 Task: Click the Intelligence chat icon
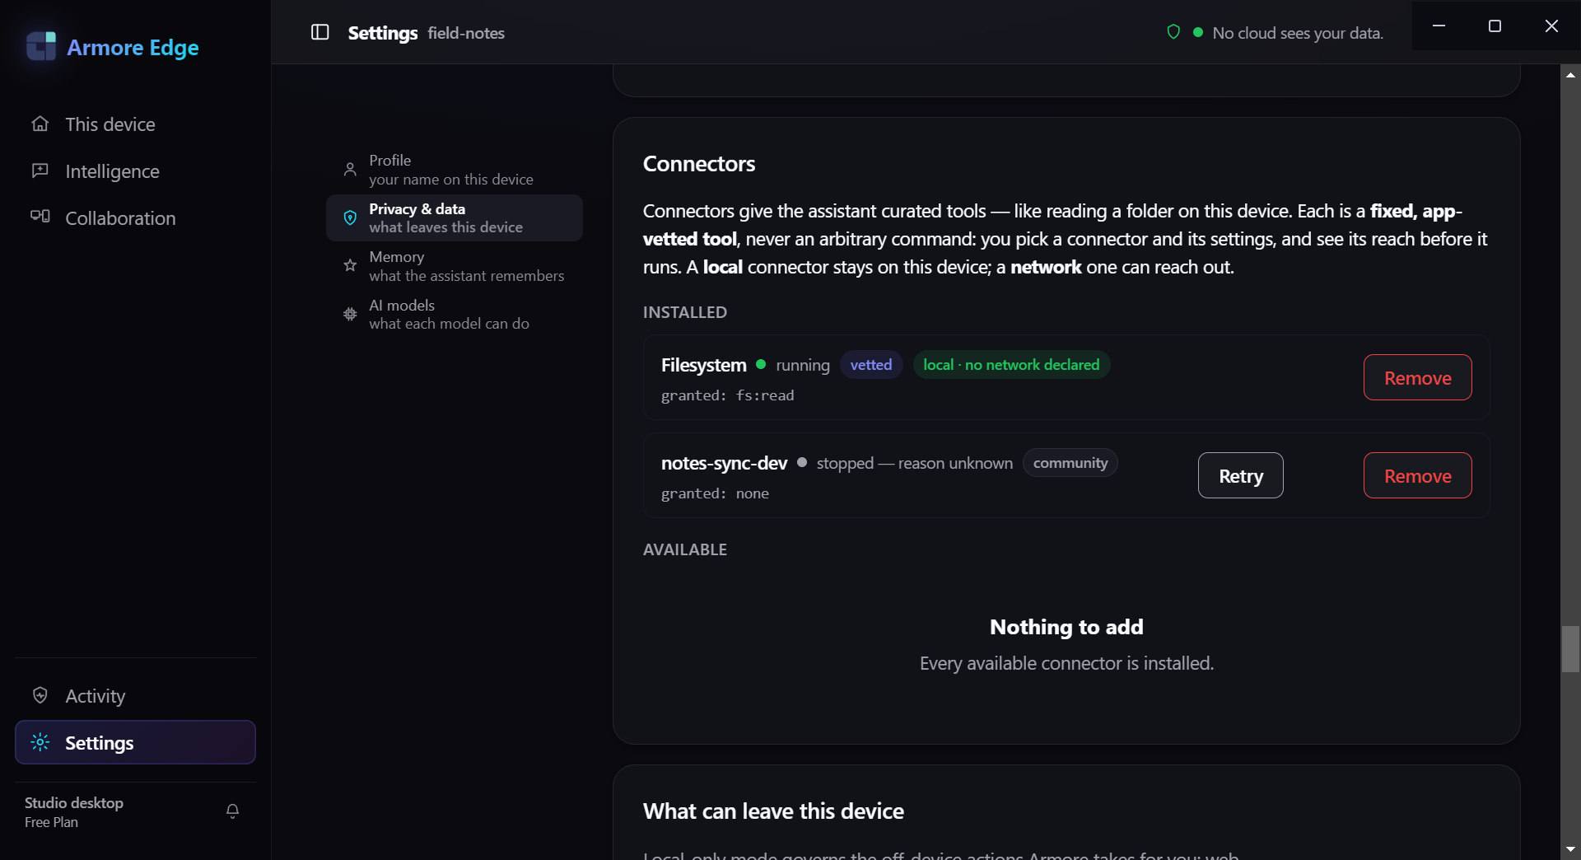click(x=40, y=171)
